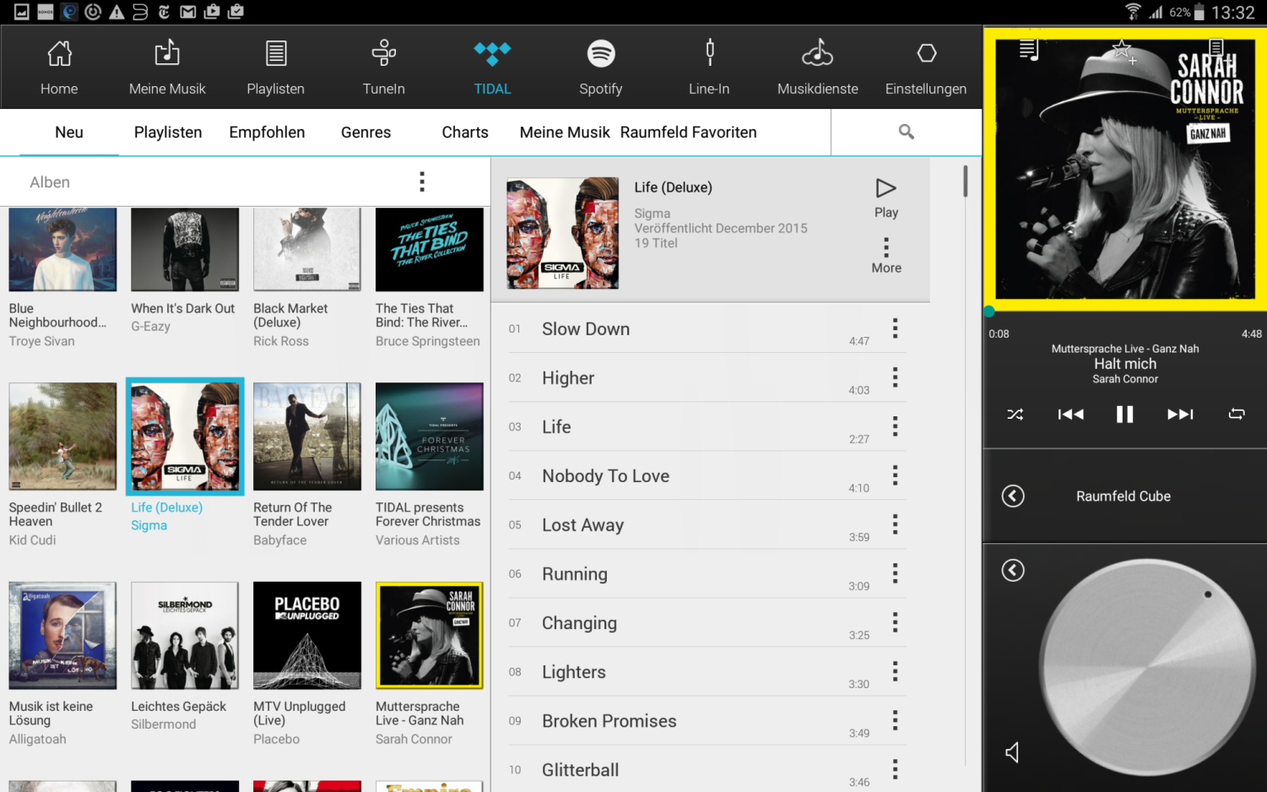Play the Life (Deluxe) album
The height and width of the screenshot is (792, 1267).
point(886,198)
